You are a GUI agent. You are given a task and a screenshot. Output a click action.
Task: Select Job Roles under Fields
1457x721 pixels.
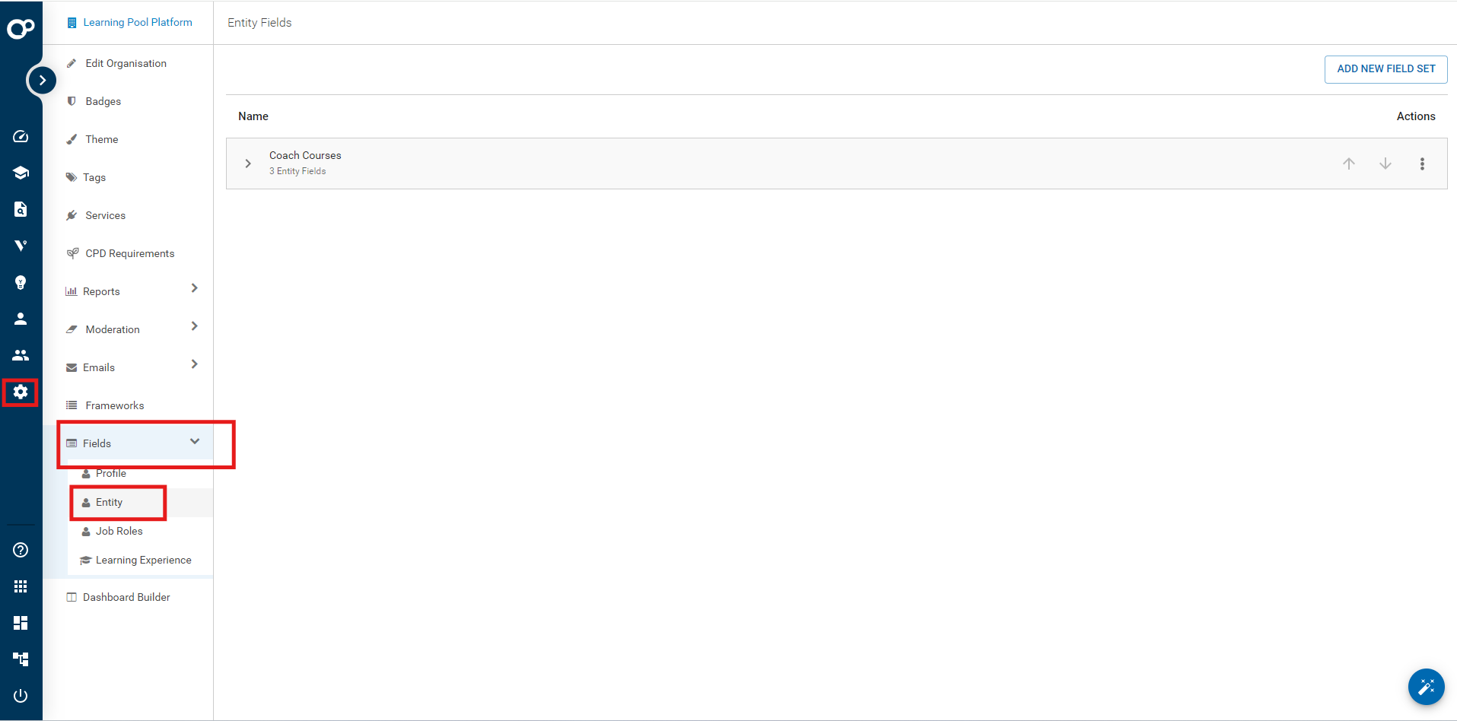119,531
